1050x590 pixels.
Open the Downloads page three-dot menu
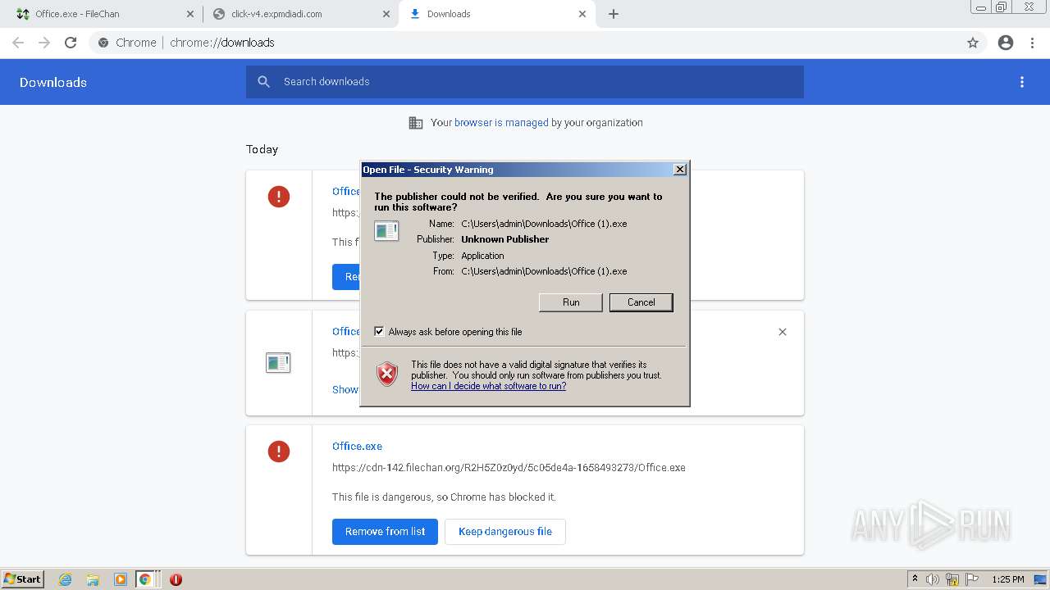[1022, 82]
